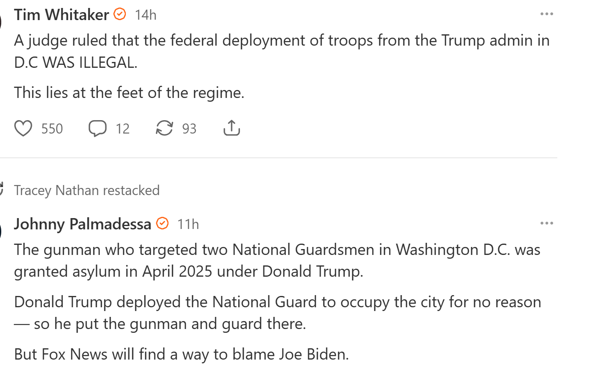Click Johnny Palmadessa's orange verified badge

click(162, 224)
